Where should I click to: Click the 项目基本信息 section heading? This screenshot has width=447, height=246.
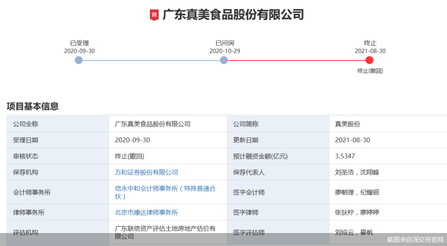point(33,107)
